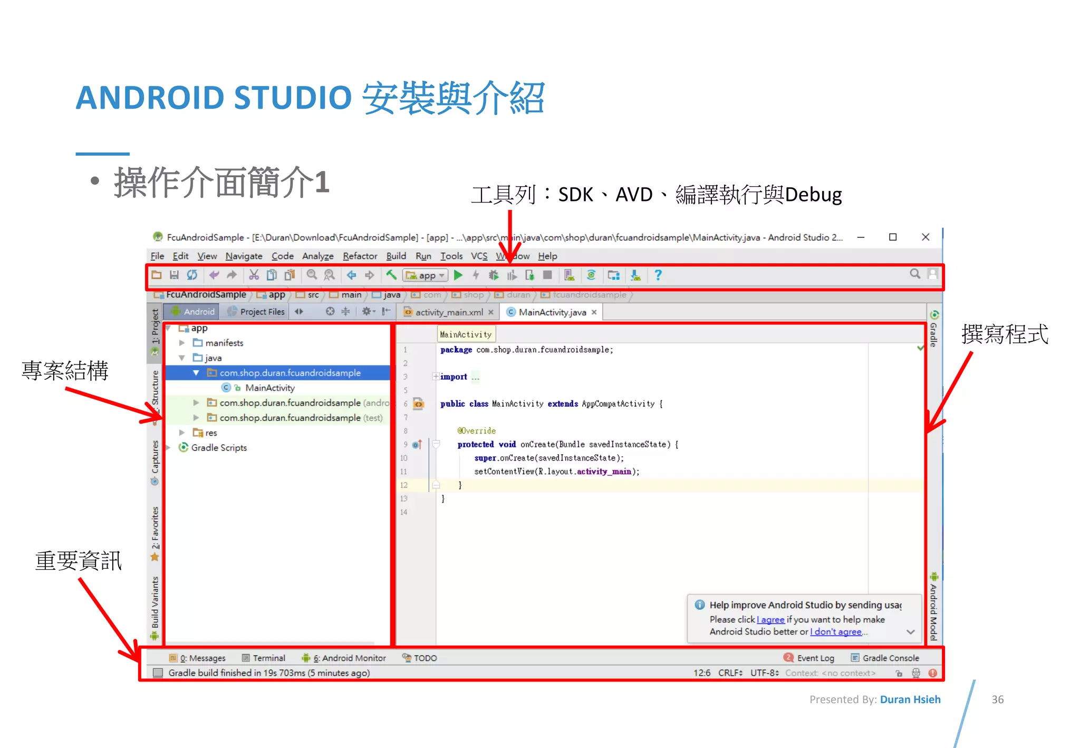This screenshot has width=1080, height=748.
Task: Click the Undo arrow icon
Action: tap(214, 275)
